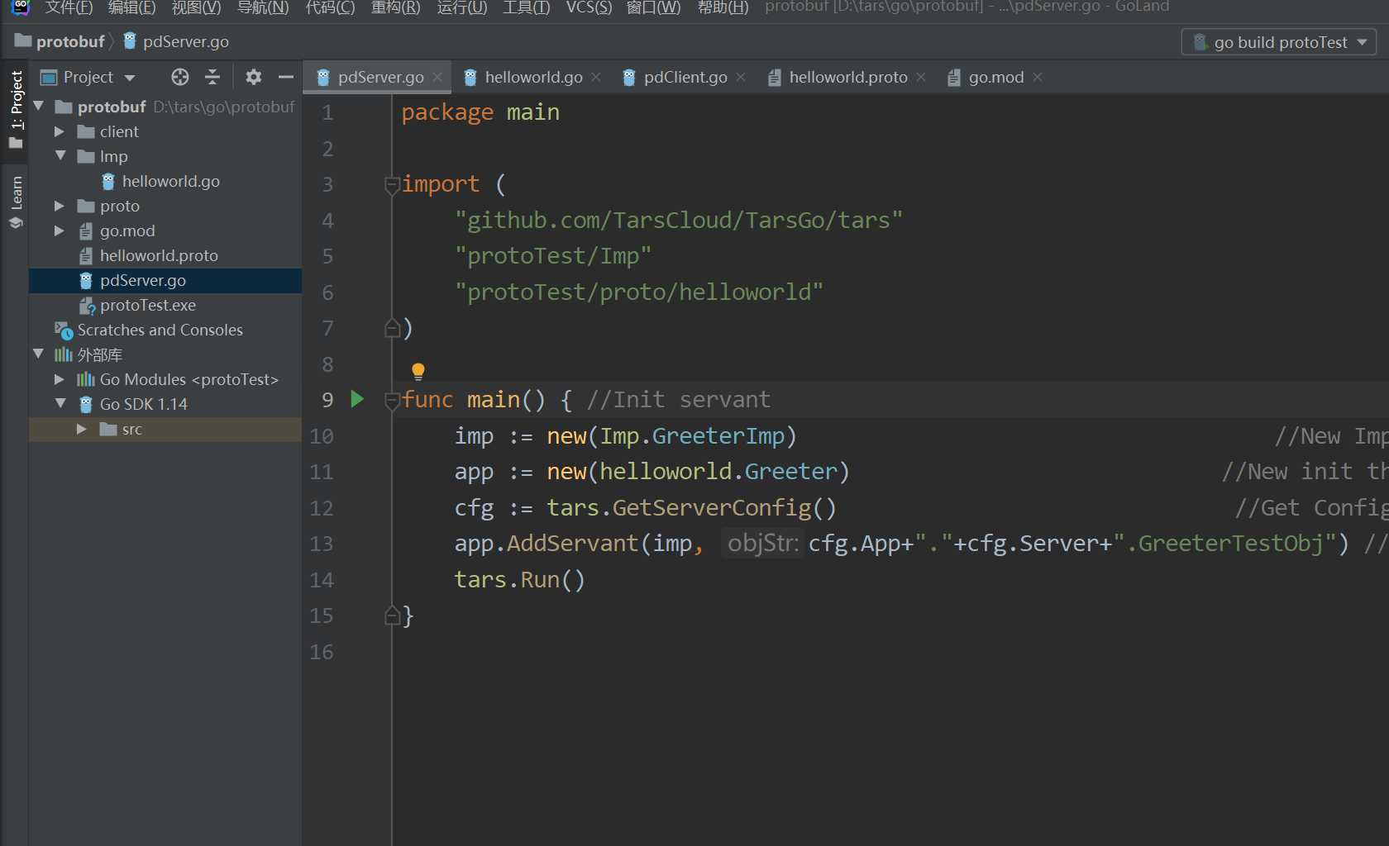Close the pdServer.go editor tab

click(437, 77)
